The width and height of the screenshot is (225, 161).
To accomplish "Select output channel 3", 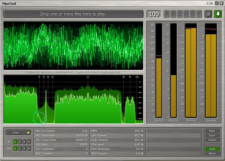I will pos(24,149).
